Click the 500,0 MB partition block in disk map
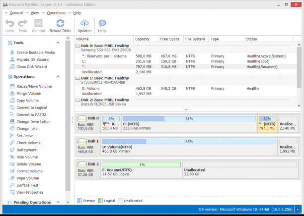304x216 pixels. coord(111,123)
